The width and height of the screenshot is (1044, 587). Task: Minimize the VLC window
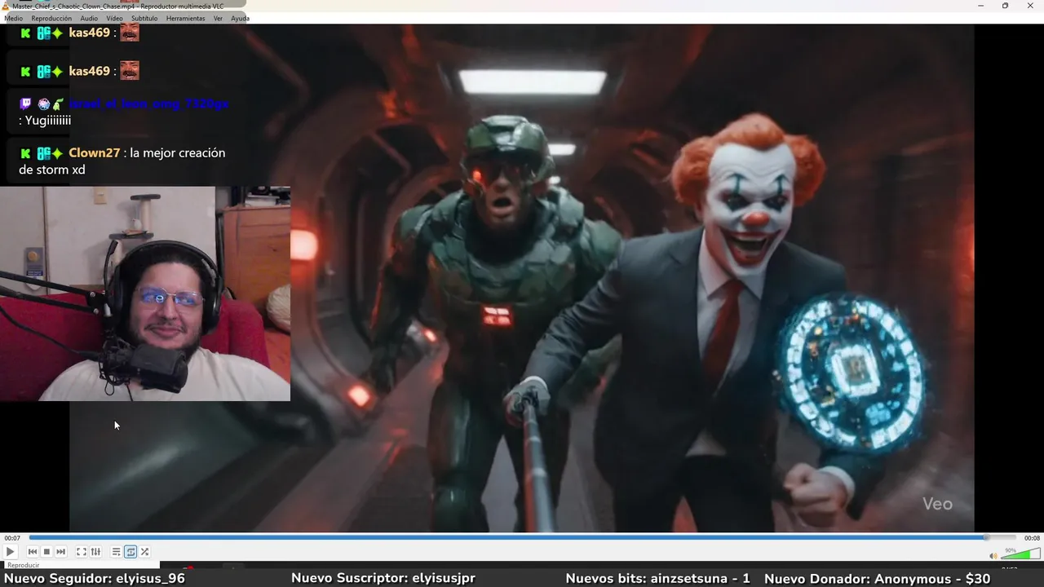(x=981, y=6)
